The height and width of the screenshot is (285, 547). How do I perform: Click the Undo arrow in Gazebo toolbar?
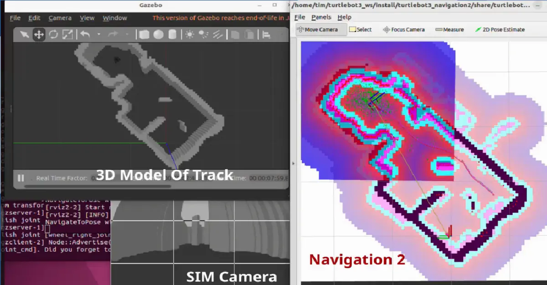click(x=85, y=35)
